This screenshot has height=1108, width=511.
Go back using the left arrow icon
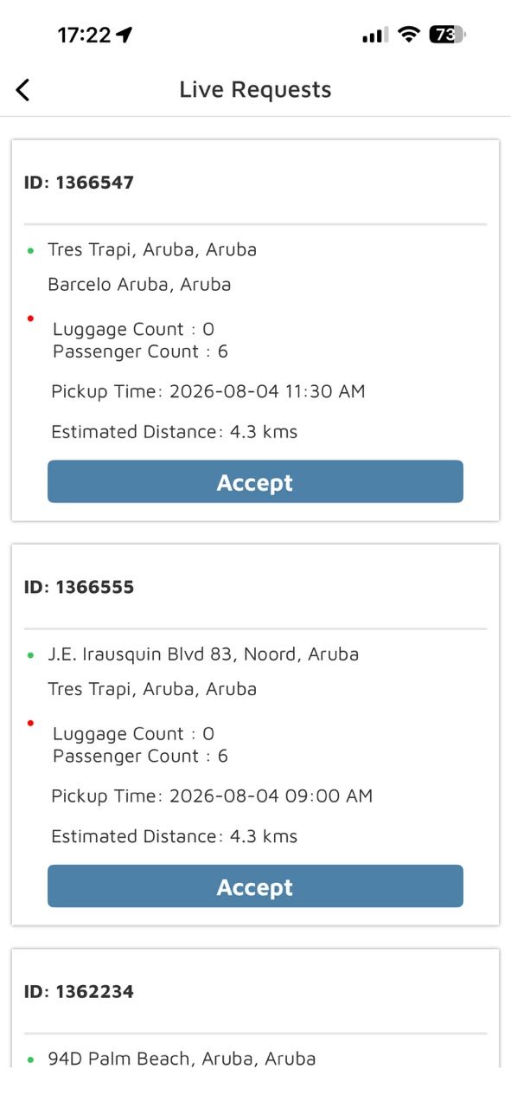[23, 89]
